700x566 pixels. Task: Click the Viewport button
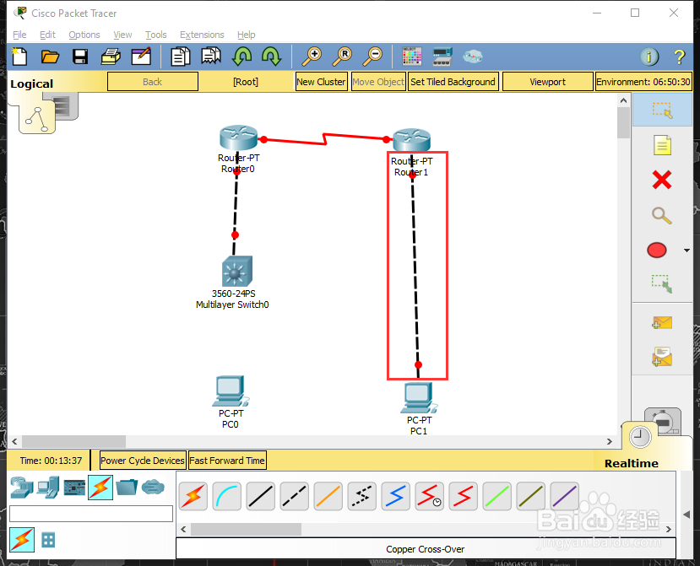[x=547, y=82]
